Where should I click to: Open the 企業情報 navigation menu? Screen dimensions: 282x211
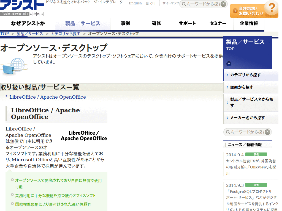(249, 24)
